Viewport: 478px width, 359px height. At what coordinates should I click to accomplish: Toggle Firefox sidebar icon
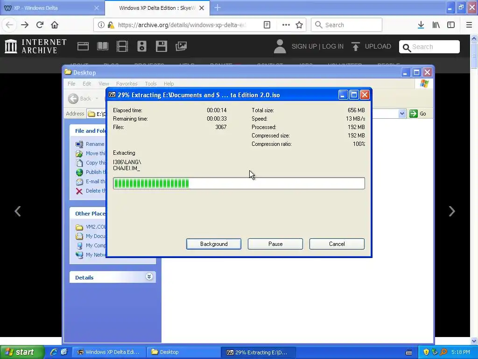[x=451, y=25]
